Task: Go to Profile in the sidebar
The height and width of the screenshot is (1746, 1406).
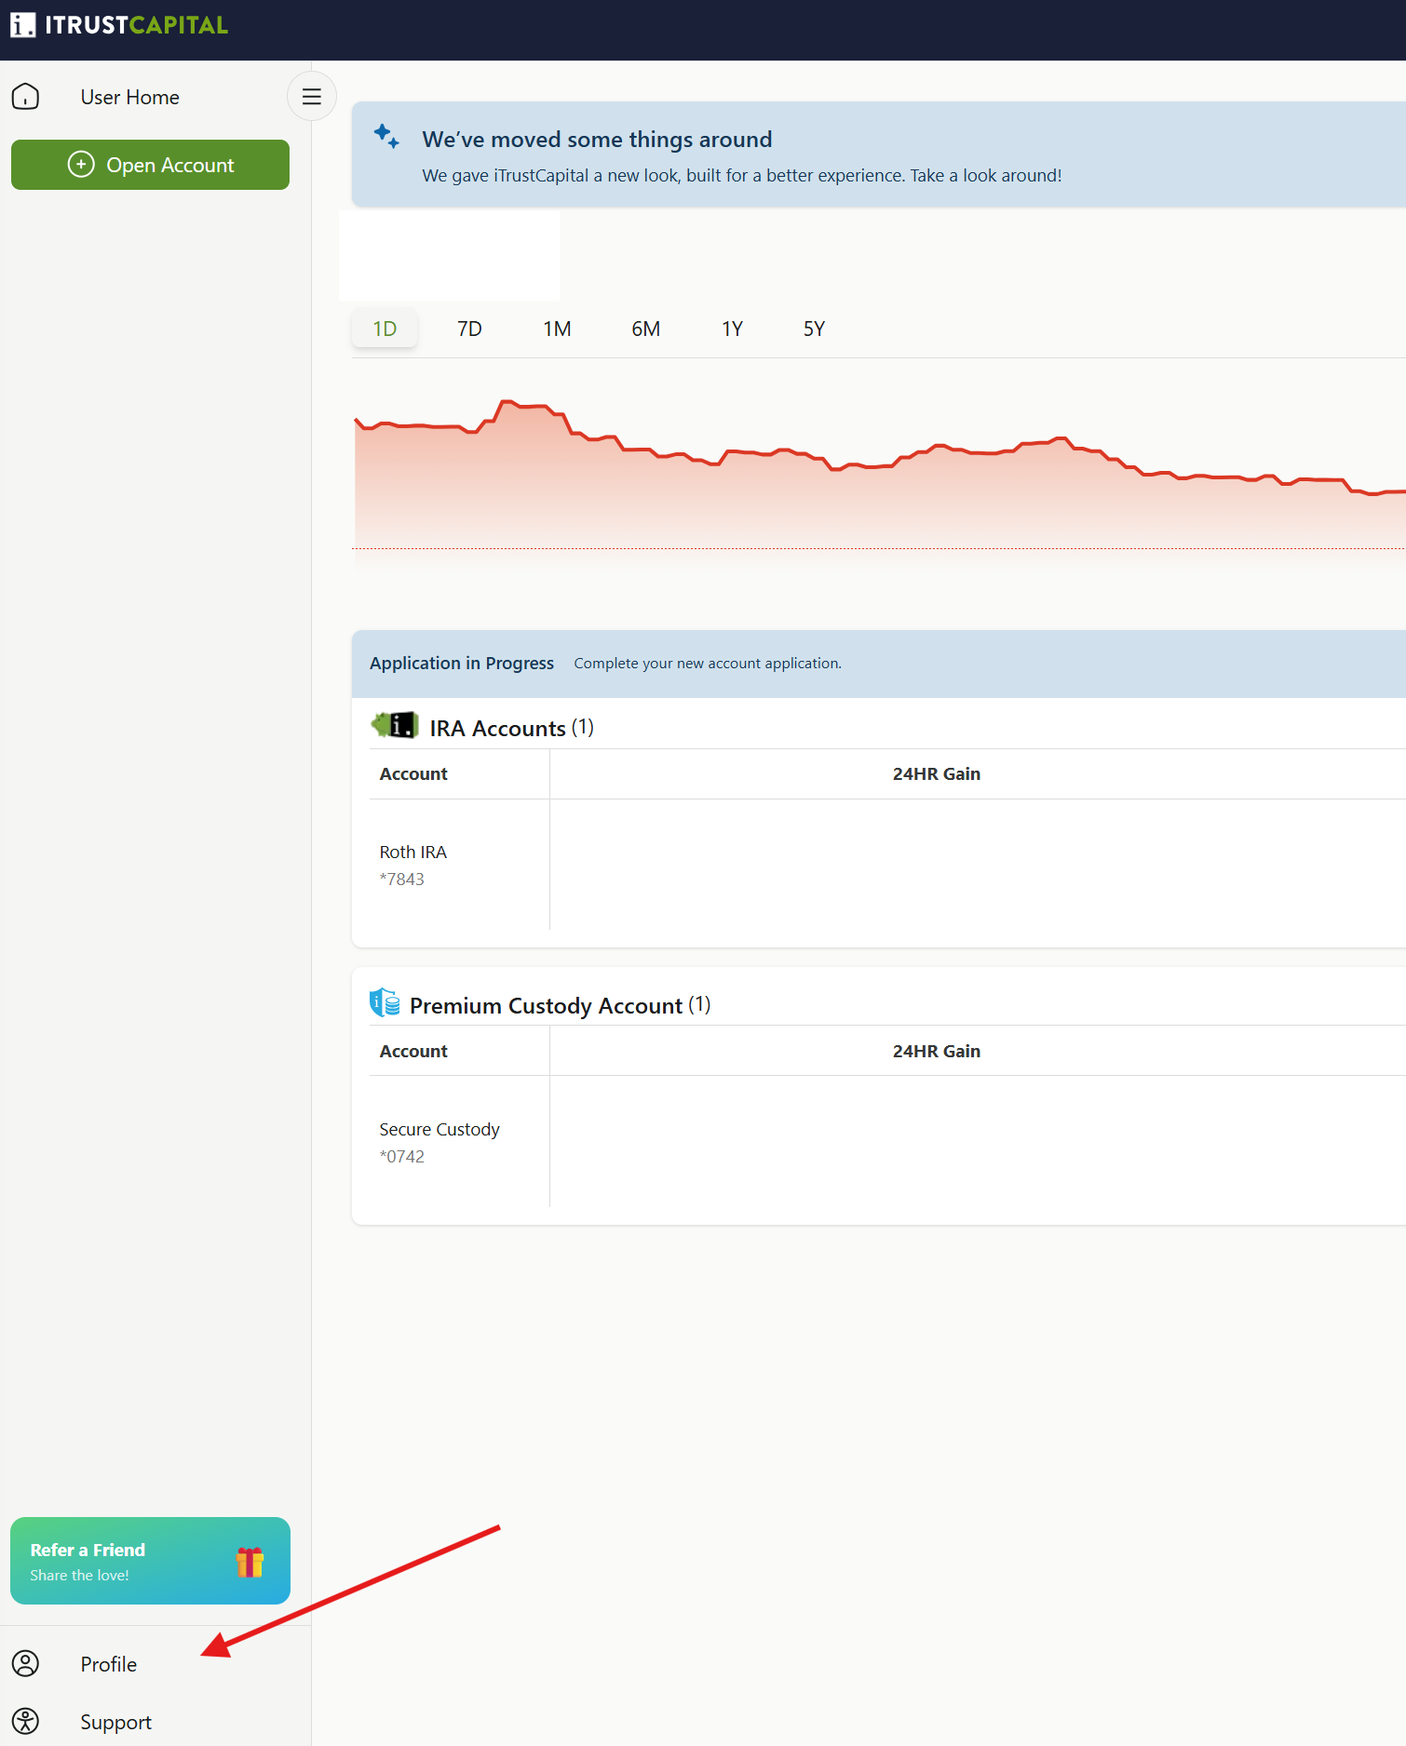Action: [x=108, y=1664]
